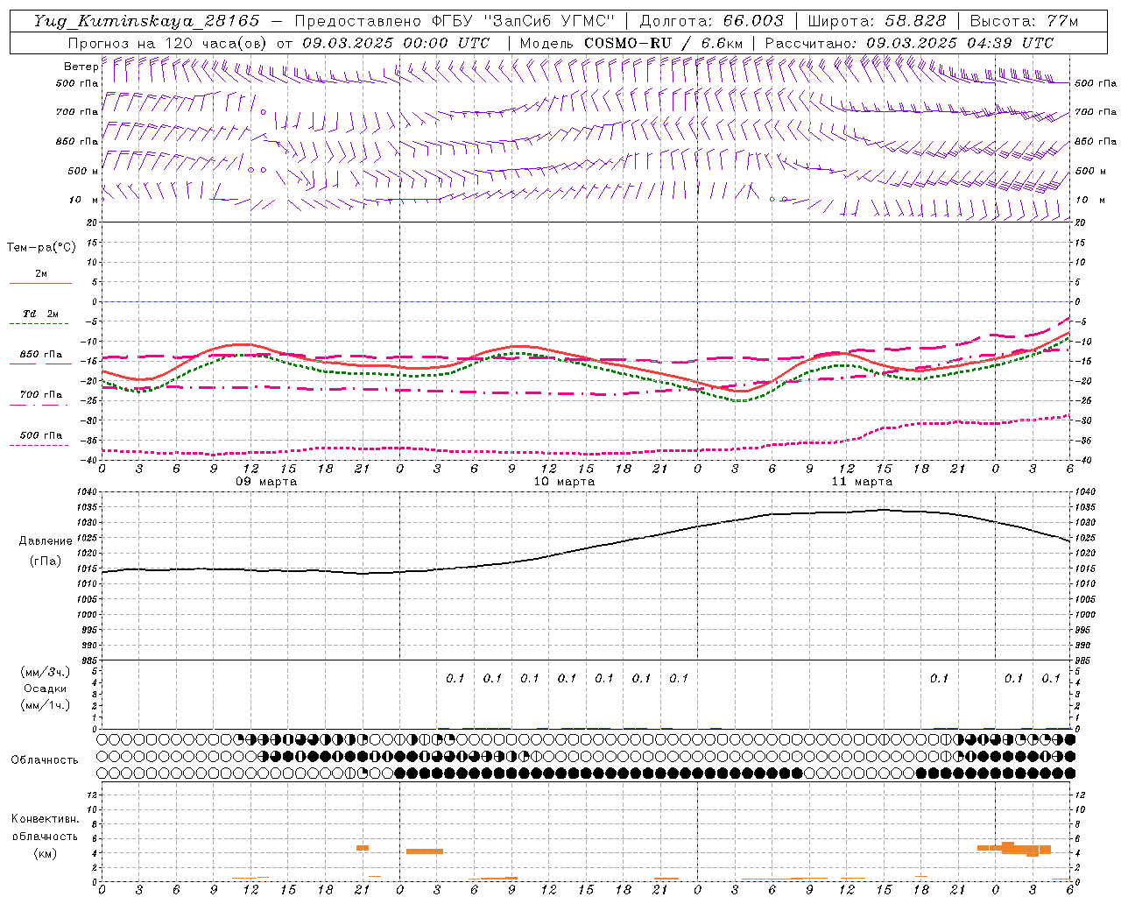Click the 11 марта date label
This screenshot has height=897, width=1121.
point(862,482)
